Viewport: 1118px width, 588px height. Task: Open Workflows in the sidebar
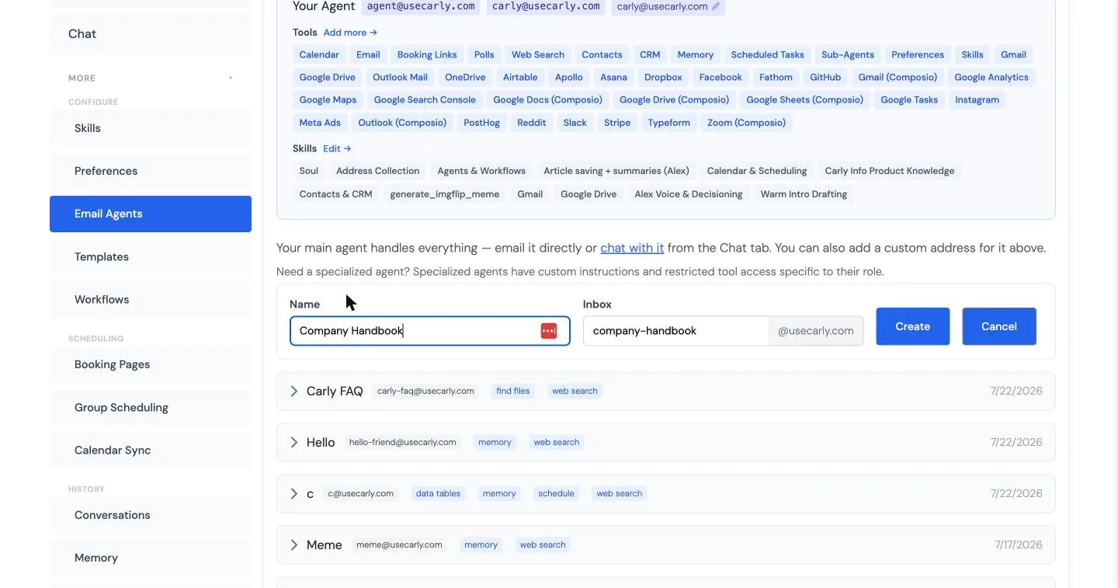tap(151, 299)
